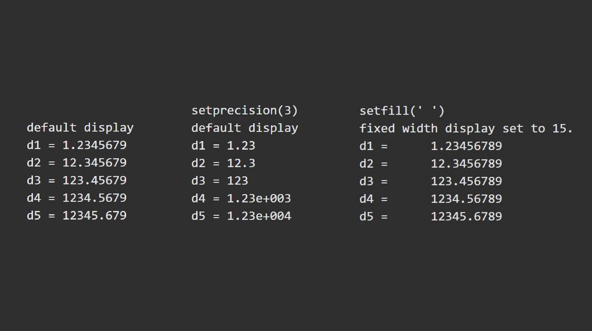This screenshot has width=592, height=331.
Task: Click the fixed-width value 12.3456789
Action: [x=466, y=164]
